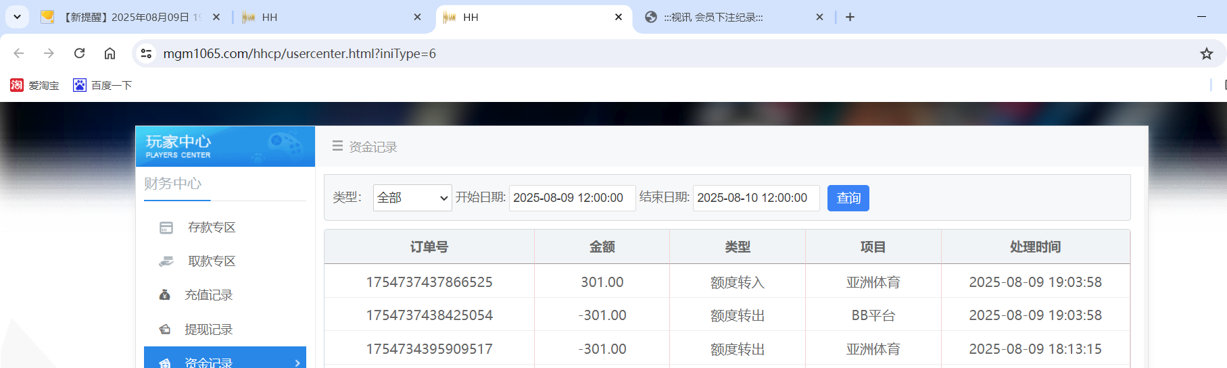
Task: Click the 提现记录 icon
Action: tap(164, 330)
